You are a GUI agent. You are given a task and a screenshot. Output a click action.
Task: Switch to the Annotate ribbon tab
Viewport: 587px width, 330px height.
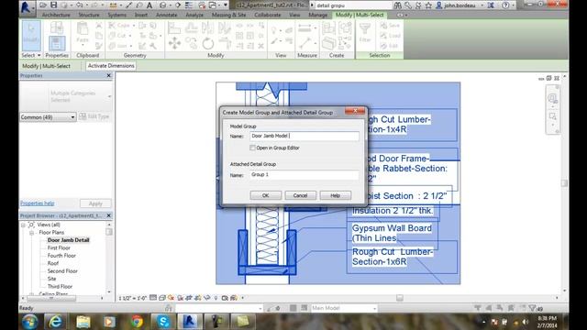167,15
